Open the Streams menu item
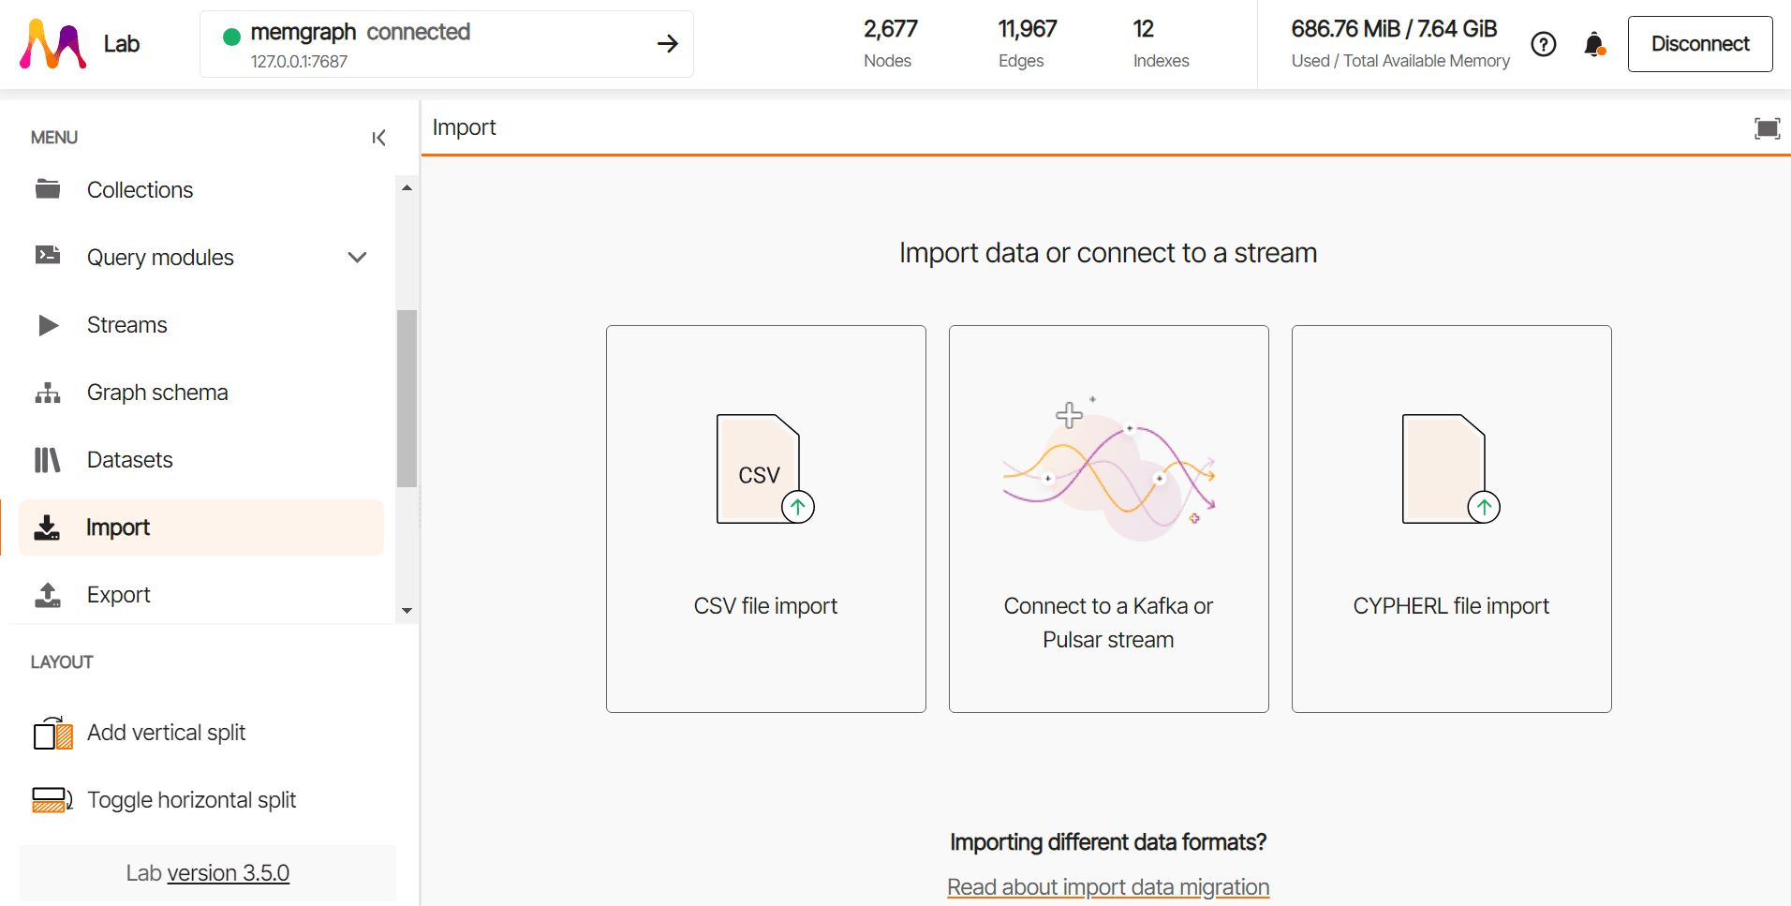This screenshot has height=906, width=1791. pyautogui.click(x=126, y=325)
